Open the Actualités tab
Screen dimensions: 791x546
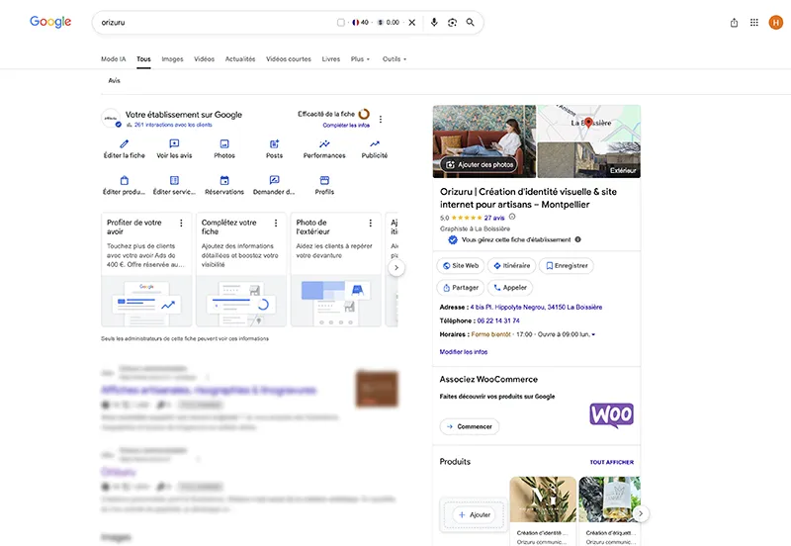coord(240,59)
